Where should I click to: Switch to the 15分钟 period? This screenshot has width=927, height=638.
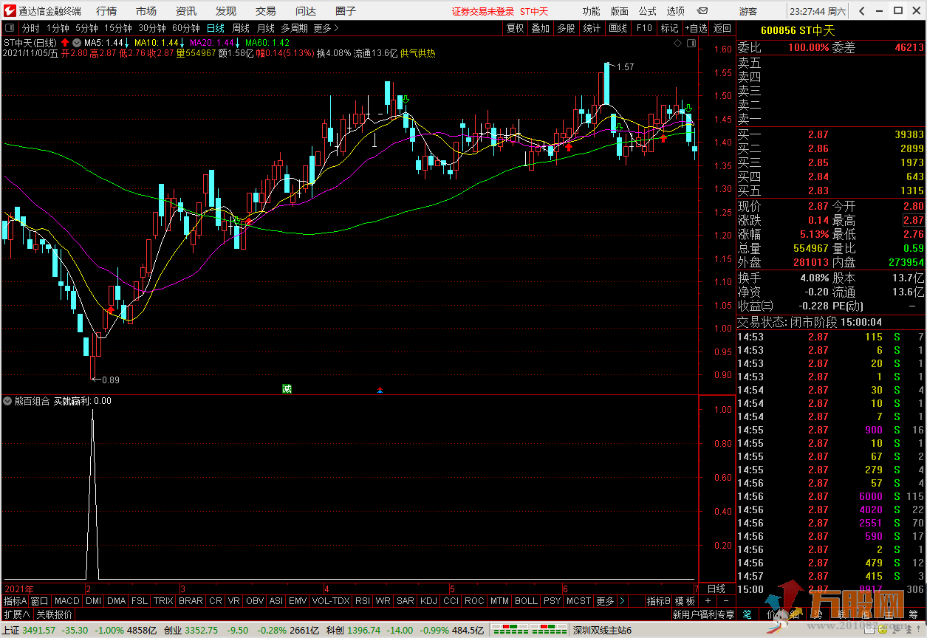pyautogui.click(x=118, y=28)
